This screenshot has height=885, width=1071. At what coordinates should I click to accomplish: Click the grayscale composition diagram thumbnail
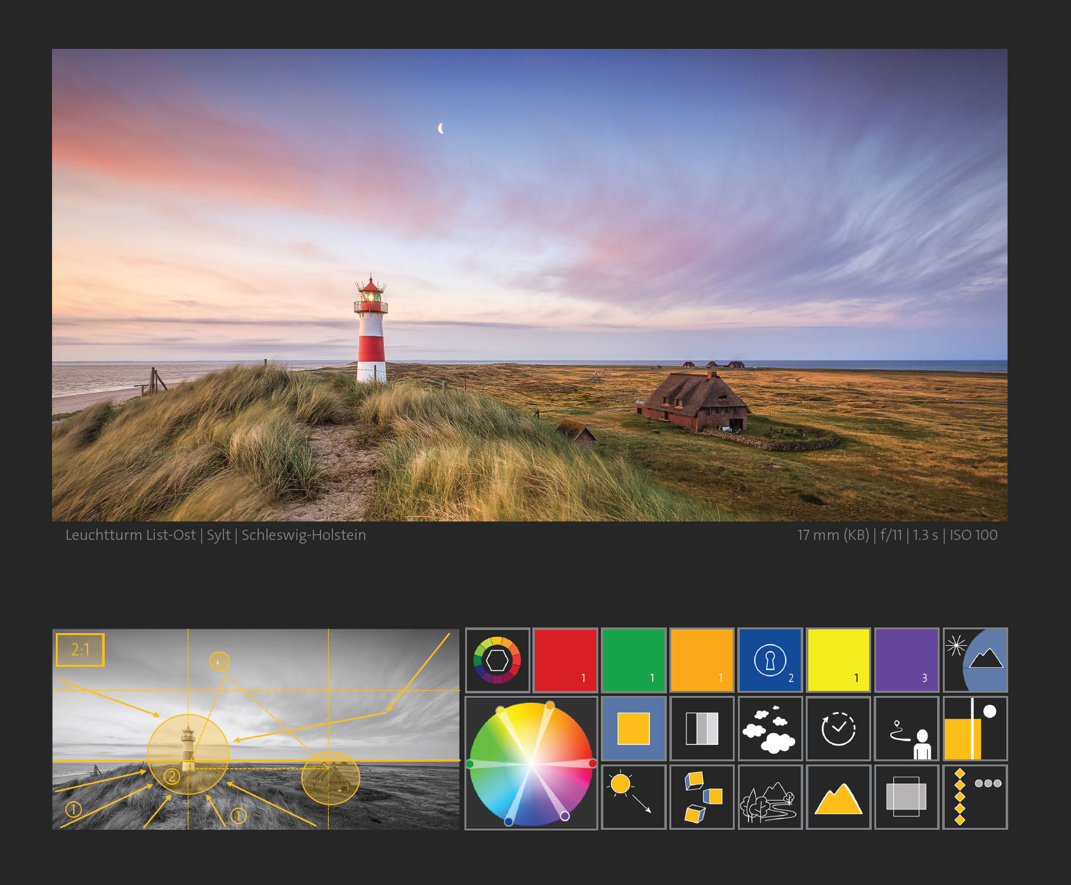256,729
